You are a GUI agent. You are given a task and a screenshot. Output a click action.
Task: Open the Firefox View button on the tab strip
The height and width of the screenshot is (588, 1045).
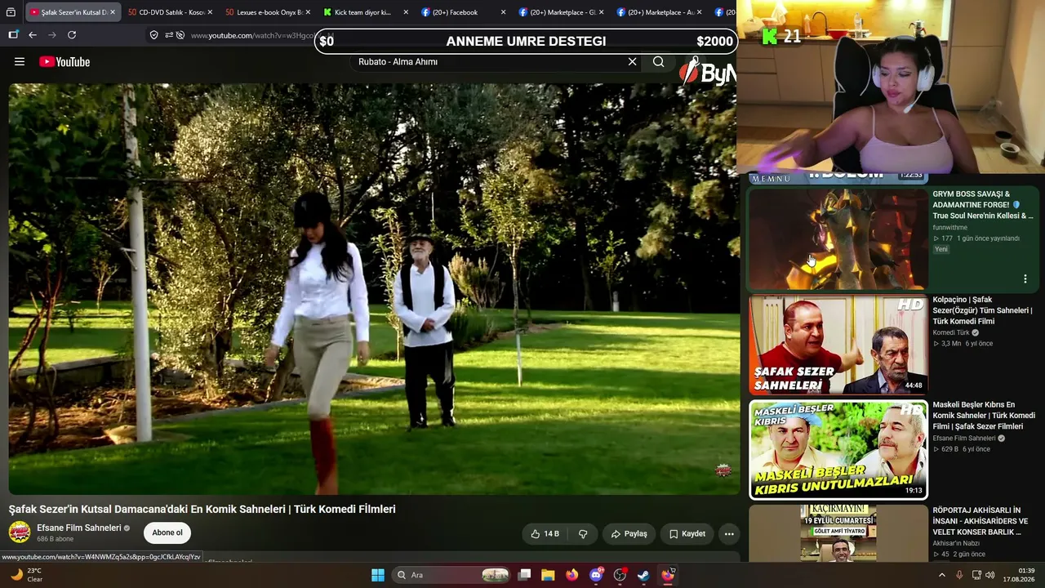click(x=11, y=12)
